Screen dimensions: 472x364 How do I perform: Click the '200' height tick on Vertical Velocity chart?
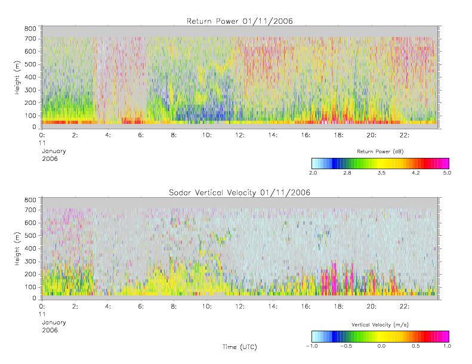[x=30, y=274]
